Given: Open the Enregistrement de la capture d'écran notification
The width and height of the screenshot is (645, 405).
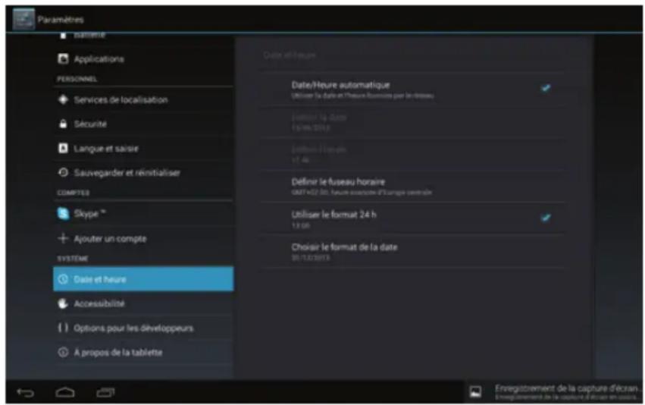Looking at the screenshot, I should [553, 392].
